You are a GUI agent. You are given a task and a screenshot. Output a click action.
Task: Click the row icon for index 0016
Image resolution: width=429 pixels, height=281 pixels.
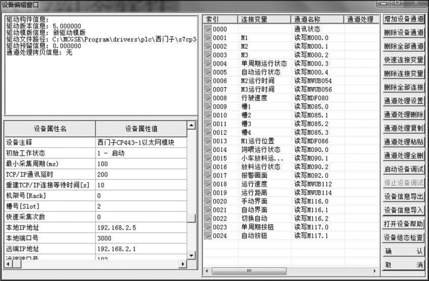(208, 167)
